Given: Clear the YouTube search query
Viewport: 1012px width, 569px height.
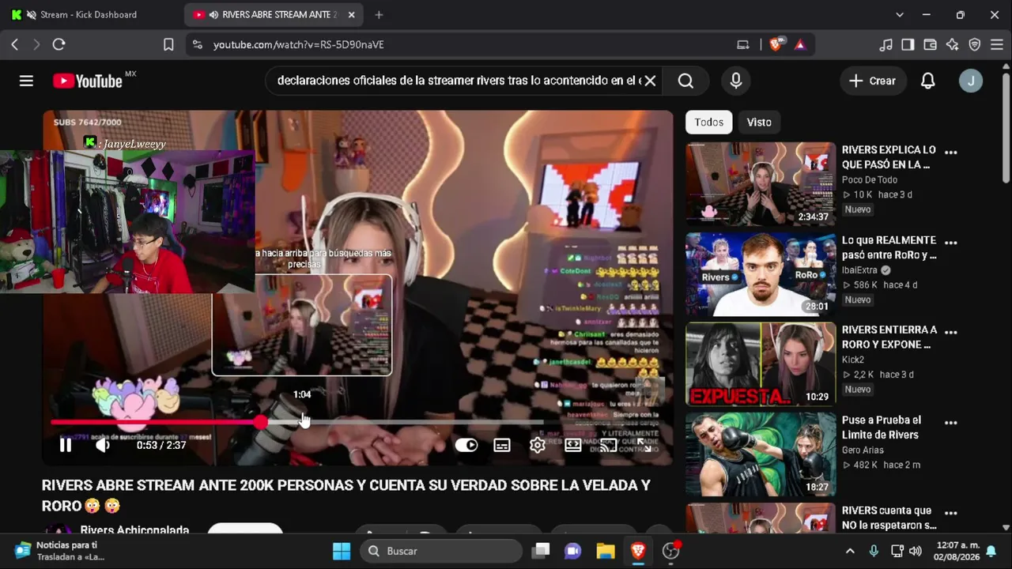Looking at the screenshot, I should [650, 81].
